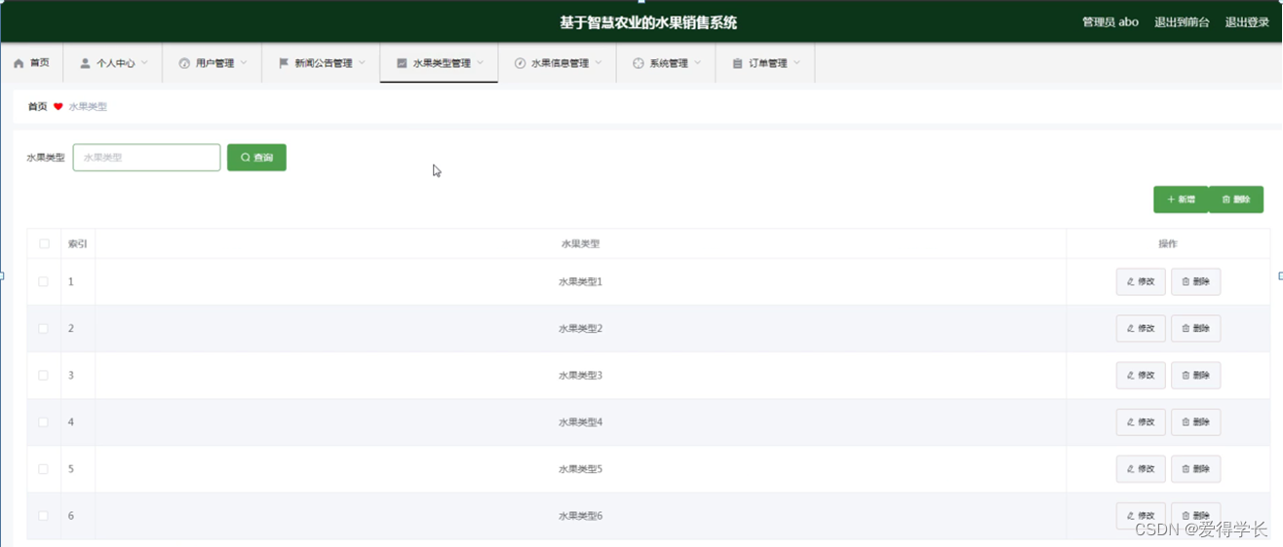Toggle the select-all checkbox in table header
This screenshot has width=1283, height=547.
click(44, 244)
